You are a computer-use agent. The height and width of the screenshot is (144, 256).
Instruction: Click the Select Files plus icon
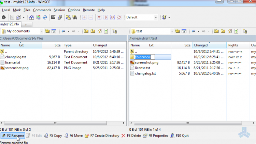pos(84,17)
